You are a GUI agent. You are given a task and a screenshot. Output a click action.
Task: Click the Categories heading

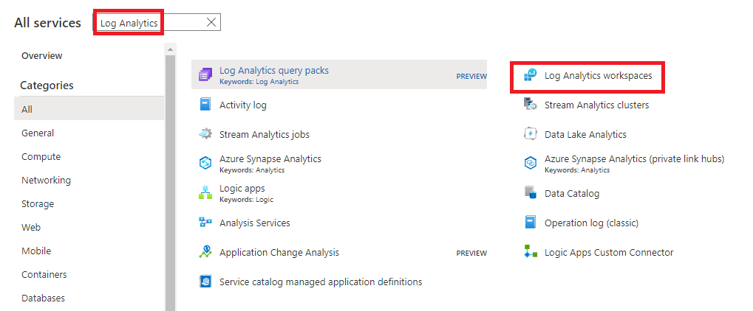tap(47, 85)
